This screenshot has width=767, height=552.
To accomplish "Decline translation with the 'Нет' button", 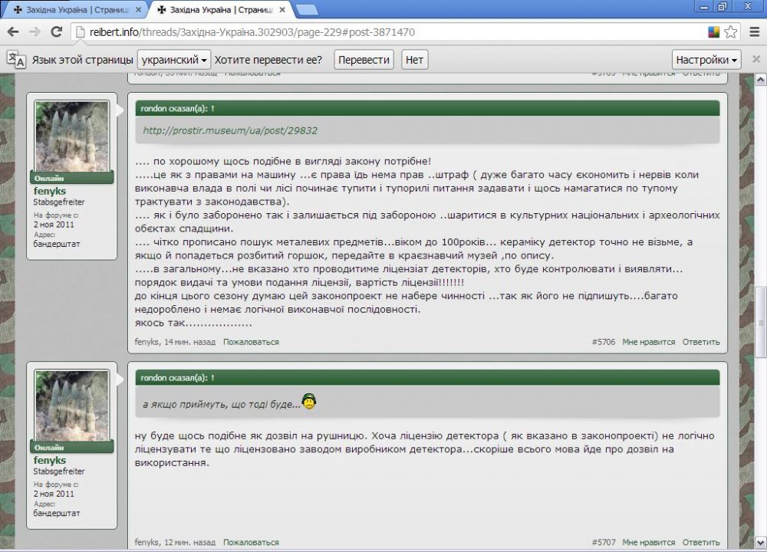I will [x=414, y=60].
